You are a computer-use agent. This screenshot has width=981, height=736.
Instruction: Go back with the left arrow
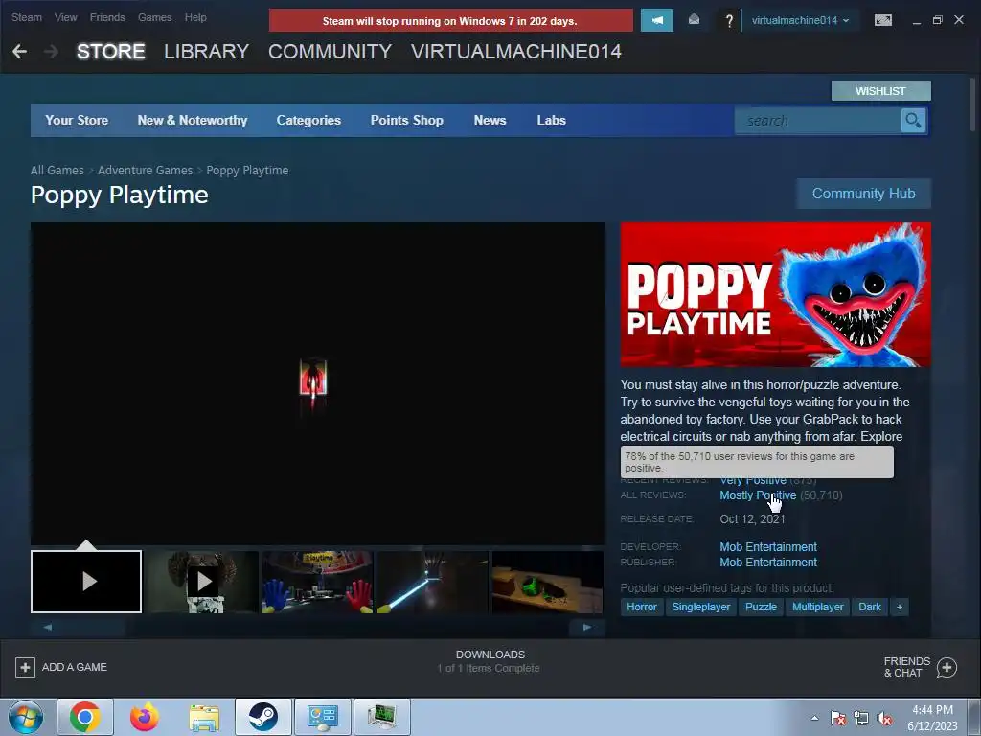tap(19, 52)
